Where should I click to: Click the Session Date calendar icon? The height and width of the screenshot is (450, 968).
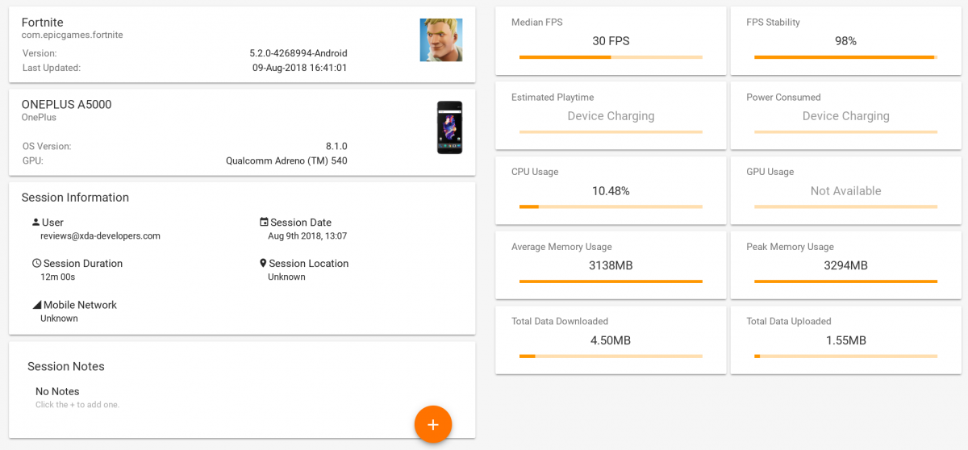coord(264,222)
